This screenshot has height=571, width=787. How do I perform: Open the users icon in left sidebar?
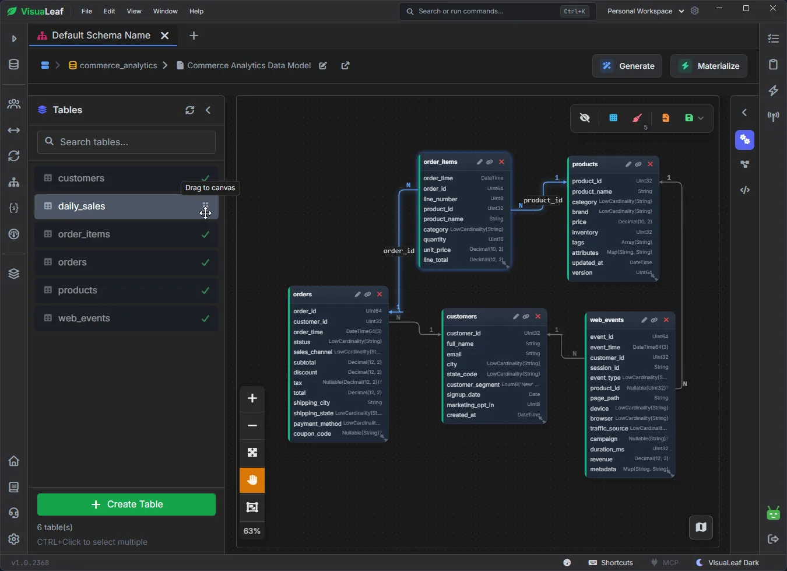click(x=14, y=104)
